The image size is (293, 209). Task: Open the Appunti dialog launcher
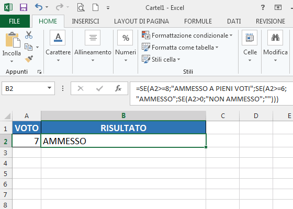pyautogui.click(x=39, y=72)
